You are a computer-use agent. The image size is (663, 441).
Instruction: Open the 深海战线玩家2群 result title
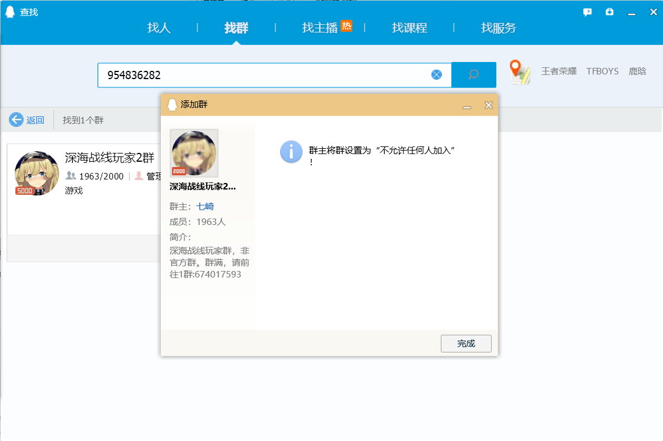click(109, 158)
